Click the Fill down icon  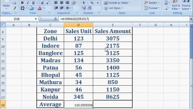[x=166, y=3]
